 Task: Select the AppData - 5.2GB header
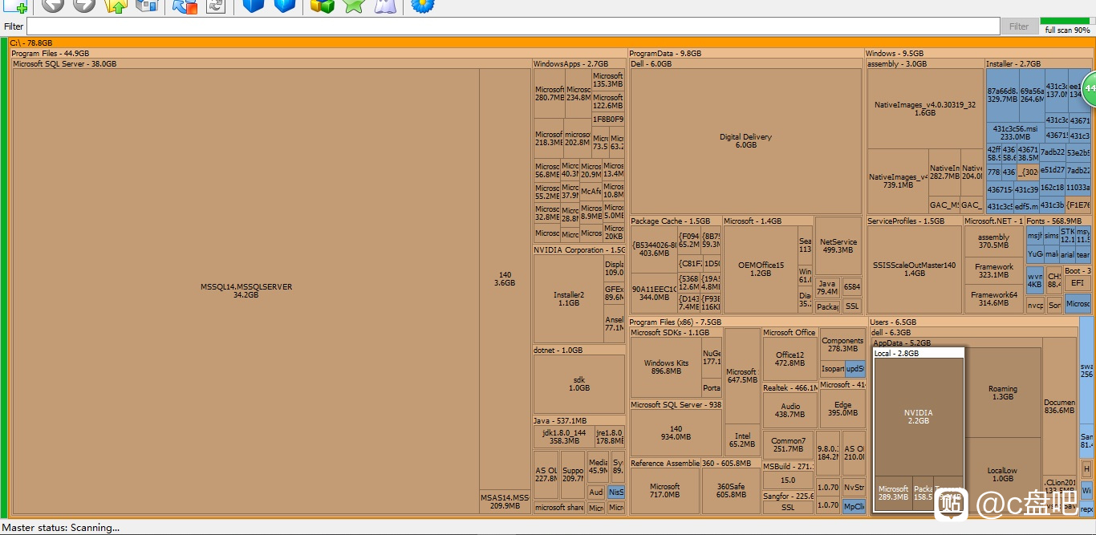956,342
